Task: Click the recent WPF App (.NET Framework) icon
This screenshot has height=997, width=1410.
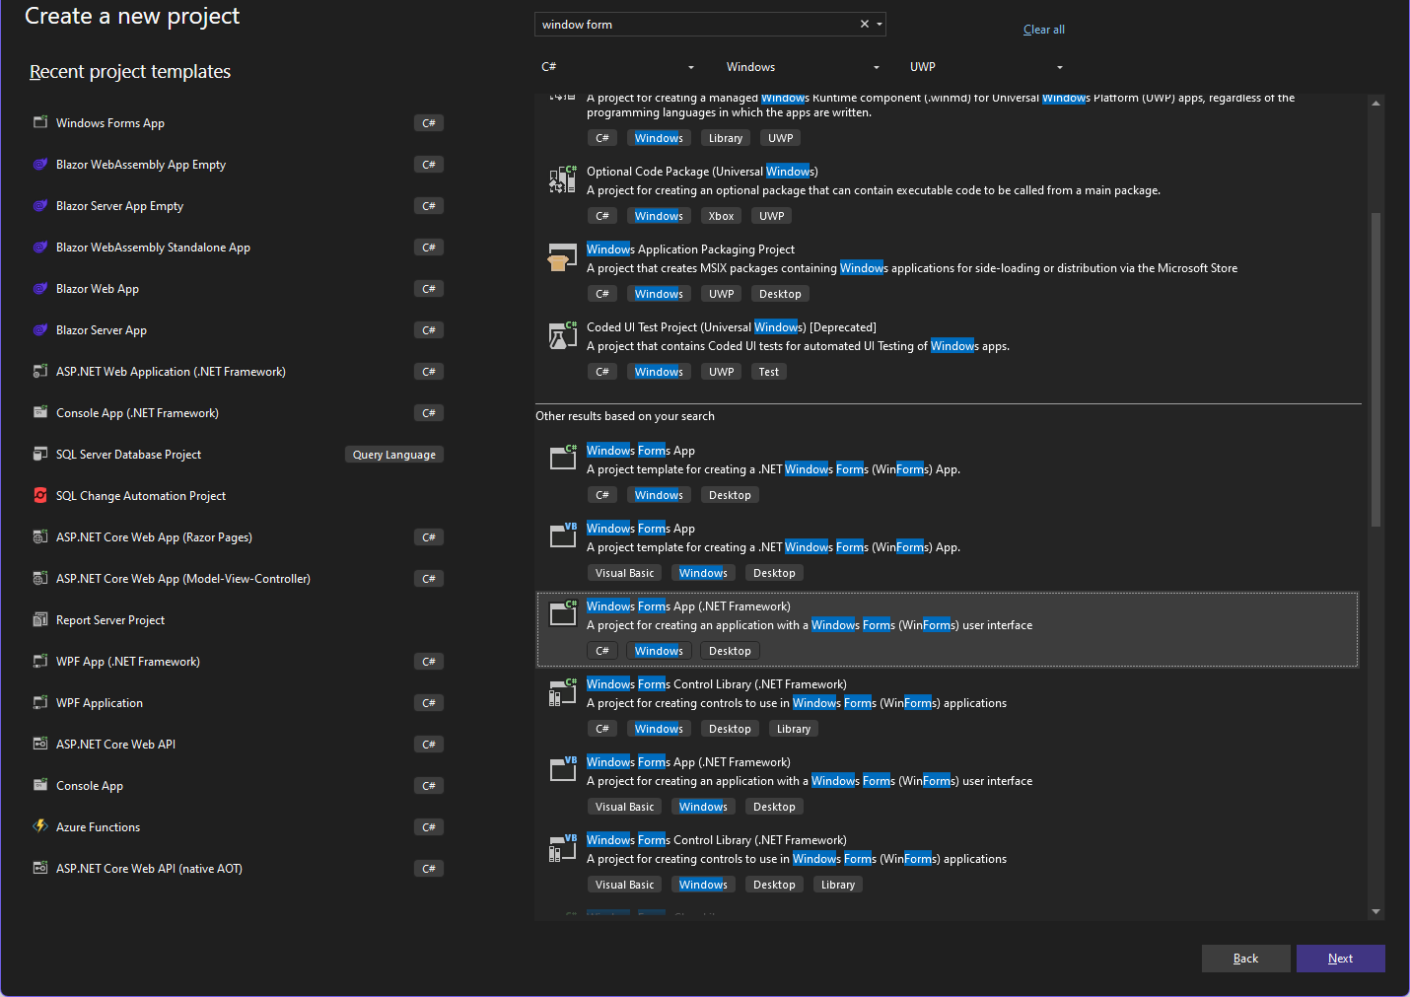Action: pos(40,661)
